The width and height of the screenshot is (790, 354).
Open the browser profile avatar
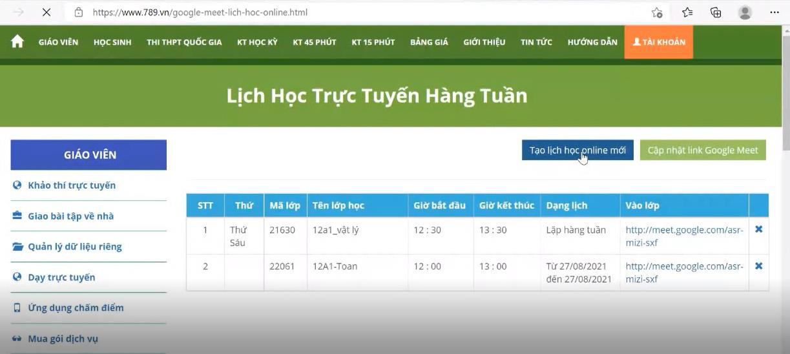coord(745,12)
